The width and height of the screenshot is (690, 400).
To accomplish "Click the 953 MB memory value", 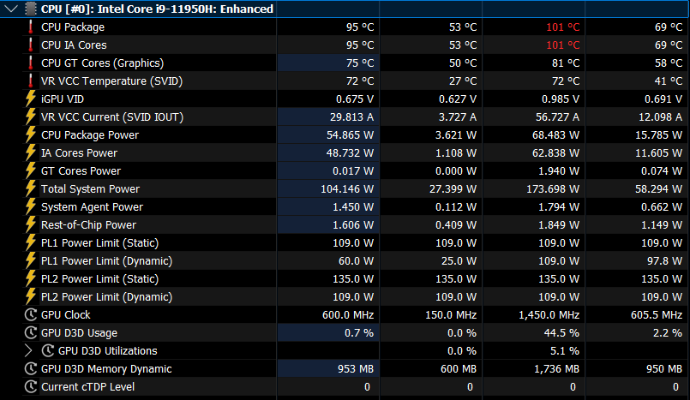I will point(356,369).
